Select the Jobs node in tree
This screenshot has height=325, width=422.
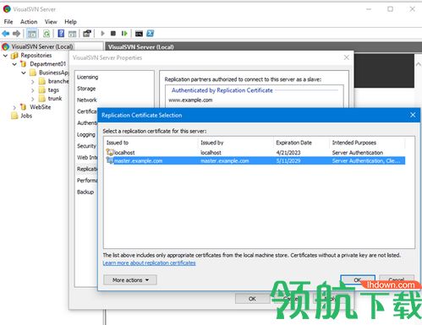pyautogui.click(x=26, y=116)
